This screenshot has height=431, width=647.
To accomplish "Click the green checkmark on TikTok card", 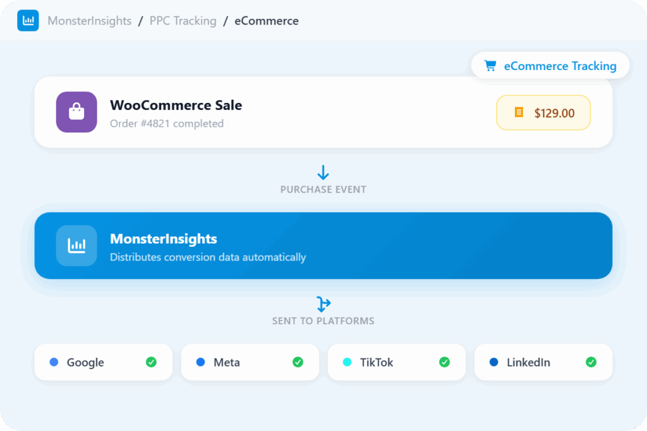I will coord(444,362).
